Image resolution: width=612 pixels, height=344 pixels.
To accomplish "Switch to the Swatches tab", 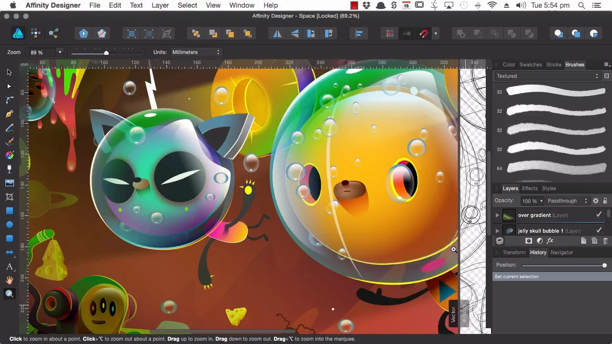I will coord(530,64).
